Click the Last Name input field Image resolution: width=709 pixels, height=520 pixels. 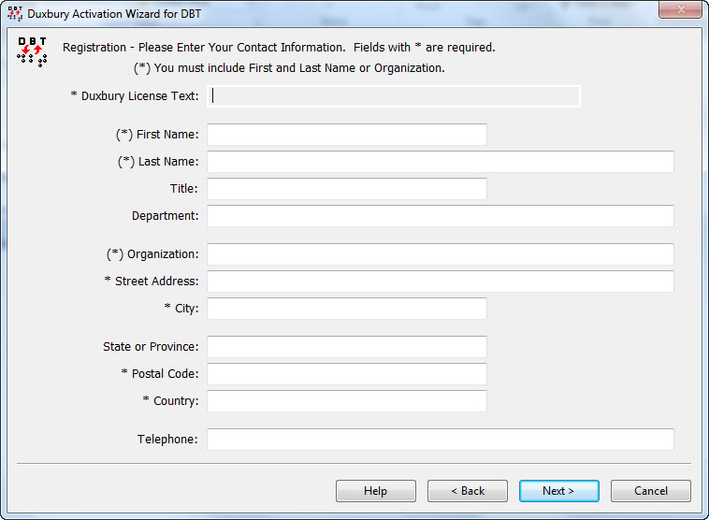(x=441, y=162)
